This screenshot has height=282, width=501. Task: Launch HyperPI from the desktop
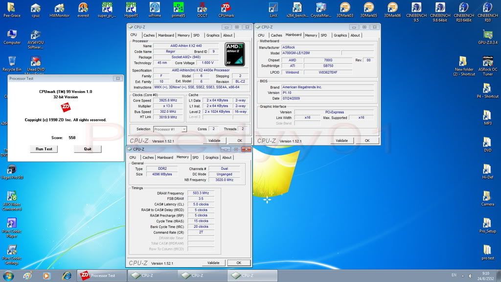coord(131,10)
